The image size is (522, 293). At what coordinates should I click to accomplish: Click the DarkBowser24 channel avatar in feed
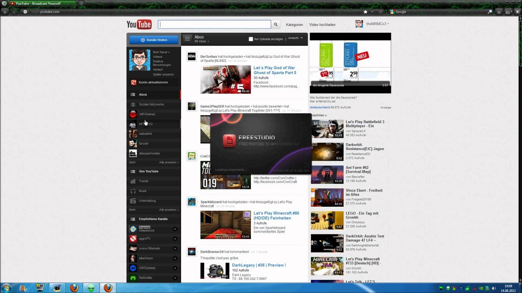(192, 252)
